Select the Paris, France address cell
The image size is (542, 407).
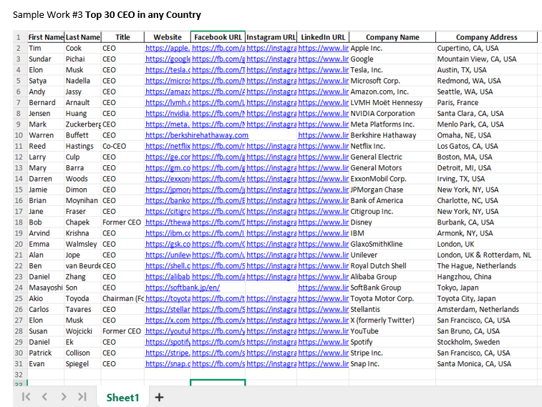coord(486,102)
